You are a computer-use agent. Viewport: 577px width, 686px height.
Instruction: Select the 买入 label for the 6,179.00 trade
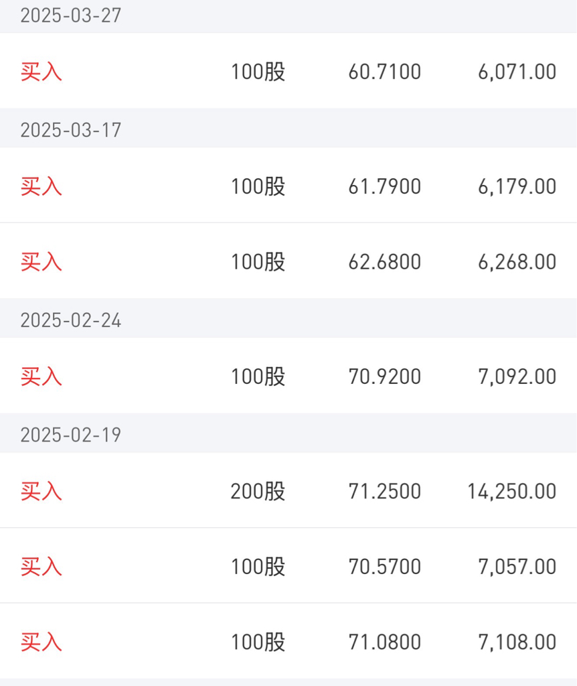click(41, 186)
